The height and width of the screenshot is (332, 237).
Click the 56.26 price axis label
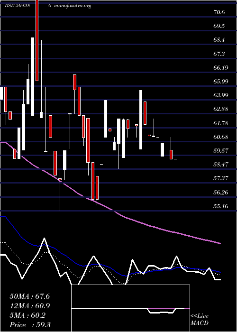point(221,192)
